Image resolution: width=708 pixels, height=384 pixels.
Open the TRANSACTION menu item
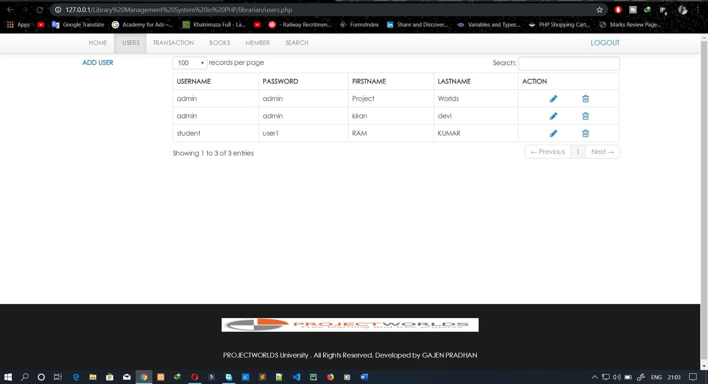[173, 43]
